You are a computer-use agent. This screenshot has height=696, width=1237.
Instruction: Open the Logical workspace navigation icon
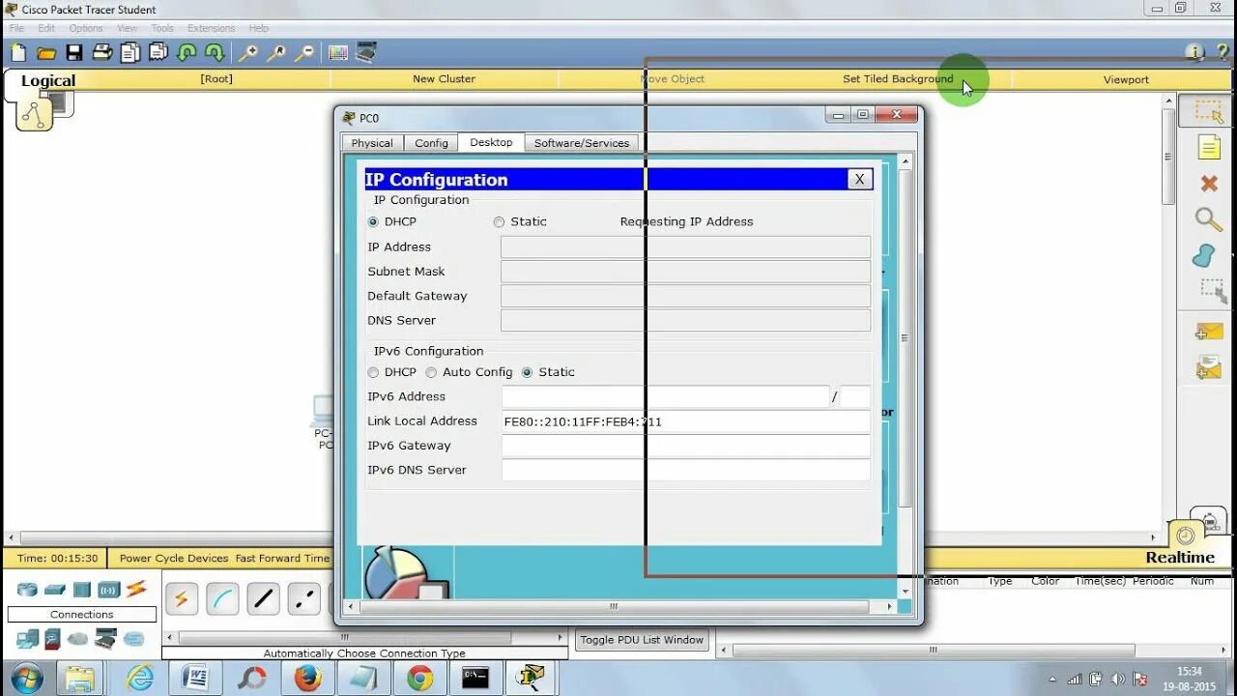point(35,114)
